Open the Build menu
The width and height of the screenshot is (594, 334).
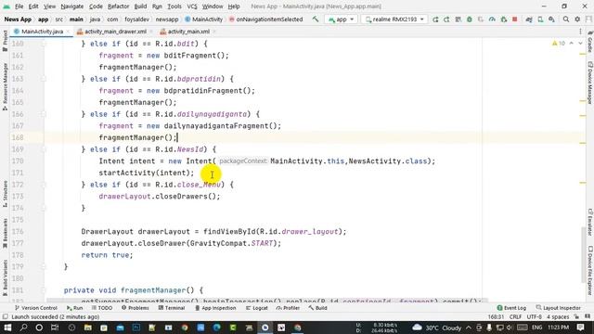tap(140, 6)
